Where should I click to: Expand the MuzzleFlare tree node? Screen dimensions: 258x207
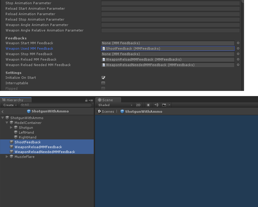(x=7, y=157)
